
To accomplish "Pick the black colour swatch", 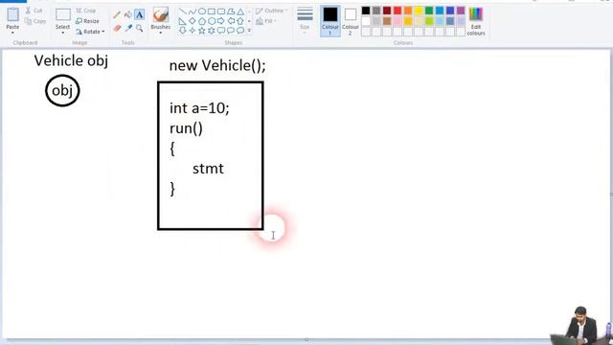I will 366,11.
